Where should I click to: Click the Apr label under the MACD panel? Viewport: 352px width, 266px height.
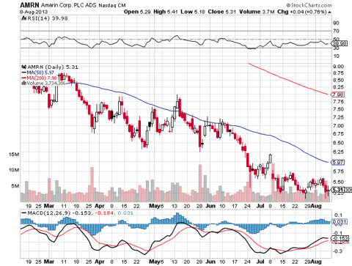tap(100, 262)
